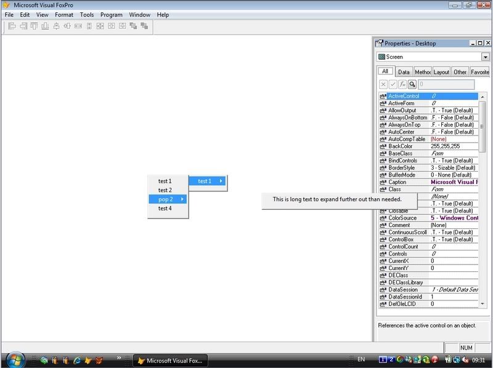
Task: Expand the test 1 submenu arrow
Action: coord(221,181)
